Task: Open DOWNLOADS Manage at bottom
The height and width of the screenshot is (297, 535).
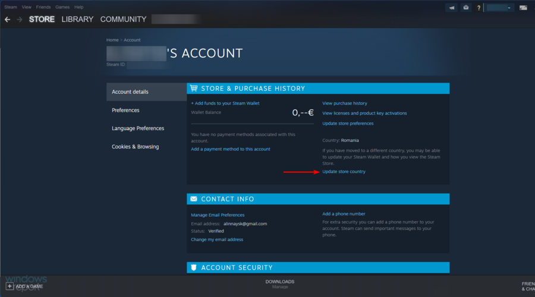Action: point(280,284)
